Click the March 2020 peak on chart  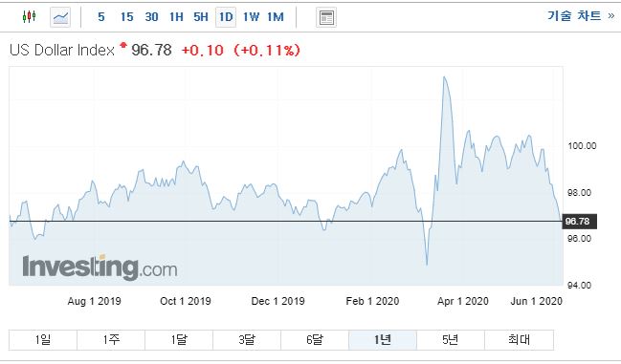tap(444, 77)
